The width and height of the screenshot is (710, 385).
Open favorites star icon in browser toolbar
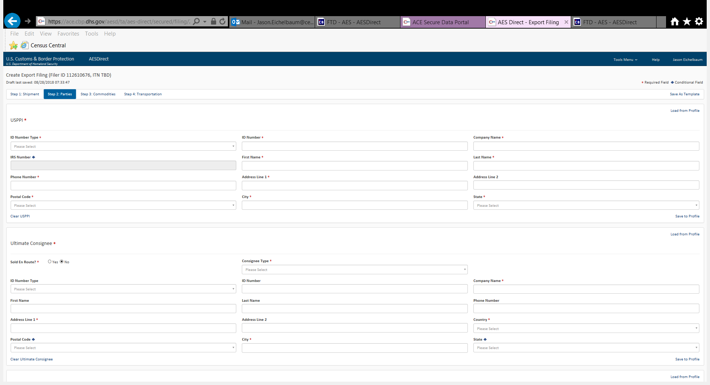tap(687, 22)
